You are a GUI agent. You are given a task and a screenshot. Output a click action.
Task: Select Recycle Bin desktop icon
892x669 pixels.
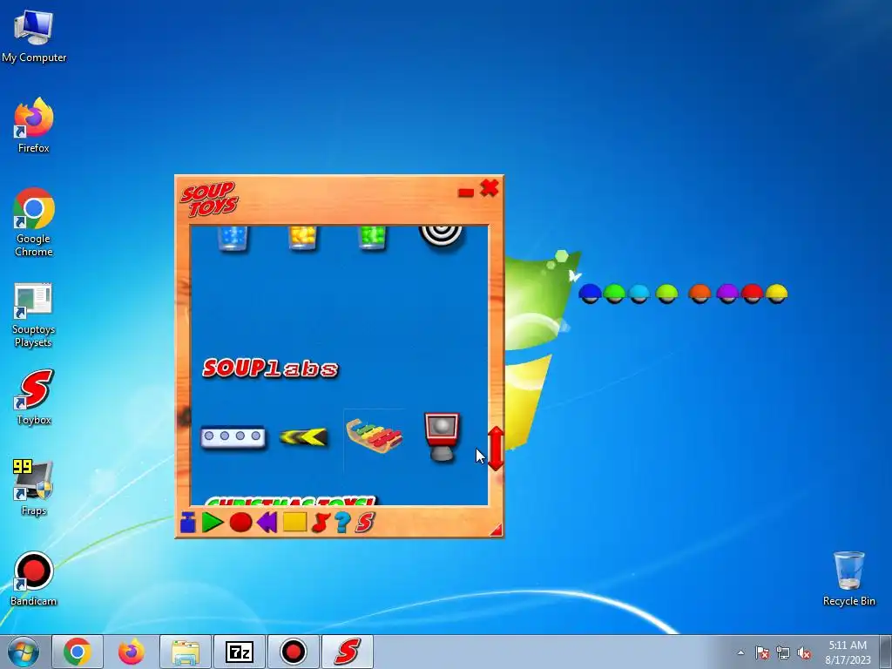coord(848,578)
